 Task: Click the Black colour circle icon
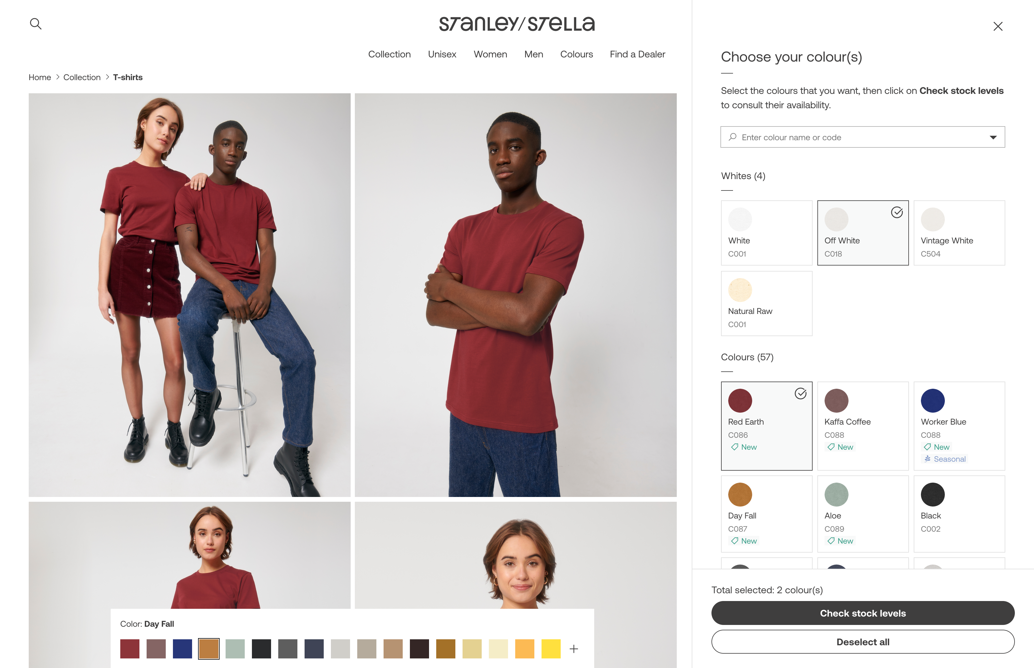click(x=933, y=495)
